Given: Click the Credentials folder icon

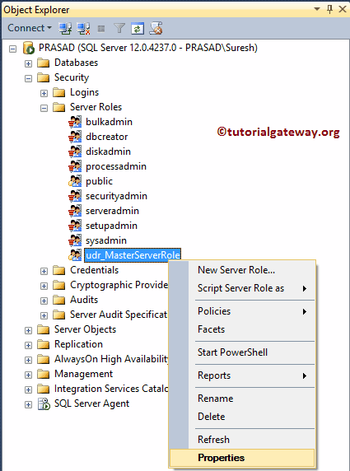Looking at the screenshot, I should 59,270.
